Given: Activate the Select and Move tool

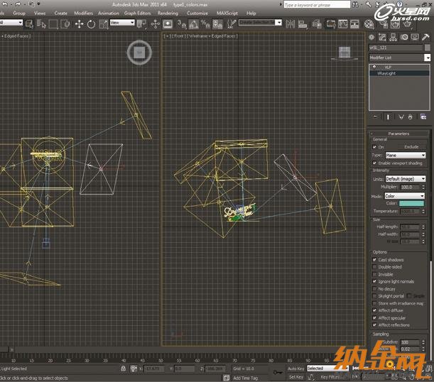Looking at the screenshot, I should [x=79, y=24].
